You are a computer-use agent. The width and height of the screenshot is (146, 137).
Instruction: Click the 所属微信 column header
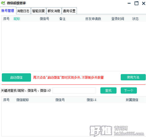click(x=132, y=100)
